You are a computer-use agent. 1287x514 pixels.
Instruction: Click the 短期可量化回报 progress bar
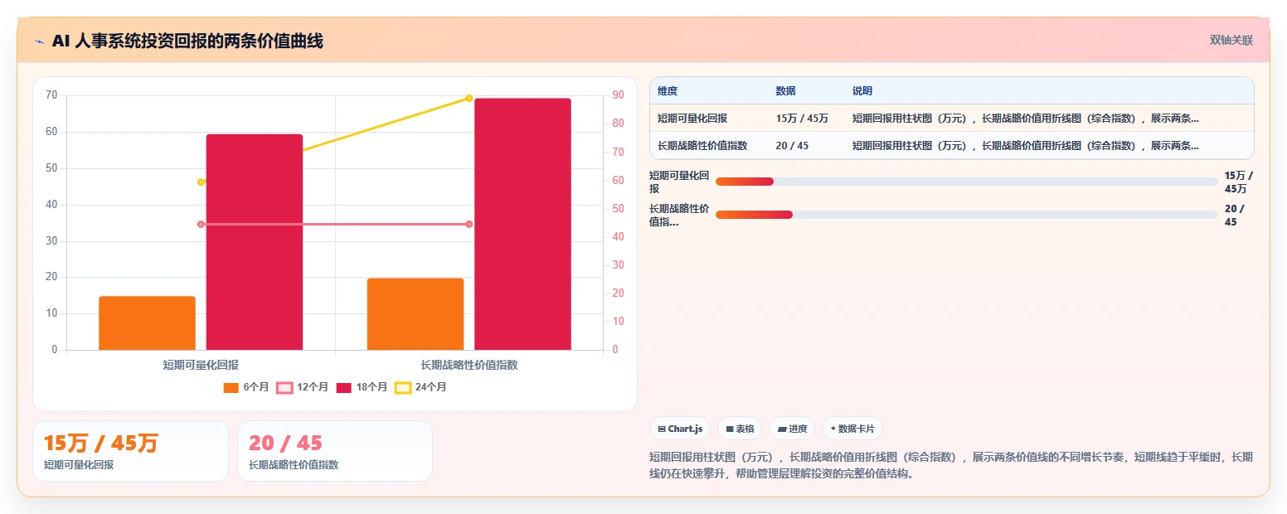[966, 182]
